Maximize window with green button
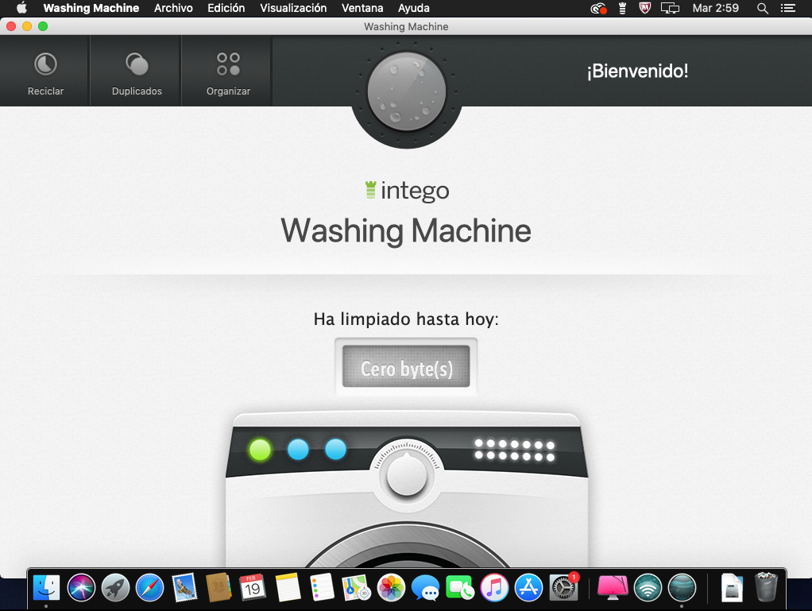Viewport: 812px width, 611px height. [43, 26]
